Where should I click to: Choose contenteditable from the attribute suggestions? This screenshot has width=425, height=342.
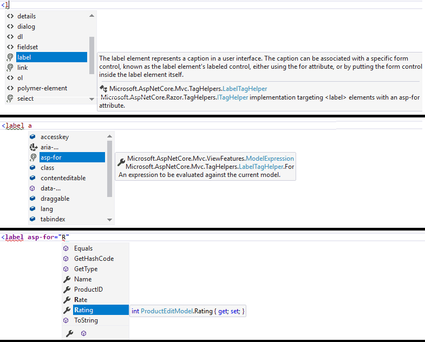63,178
